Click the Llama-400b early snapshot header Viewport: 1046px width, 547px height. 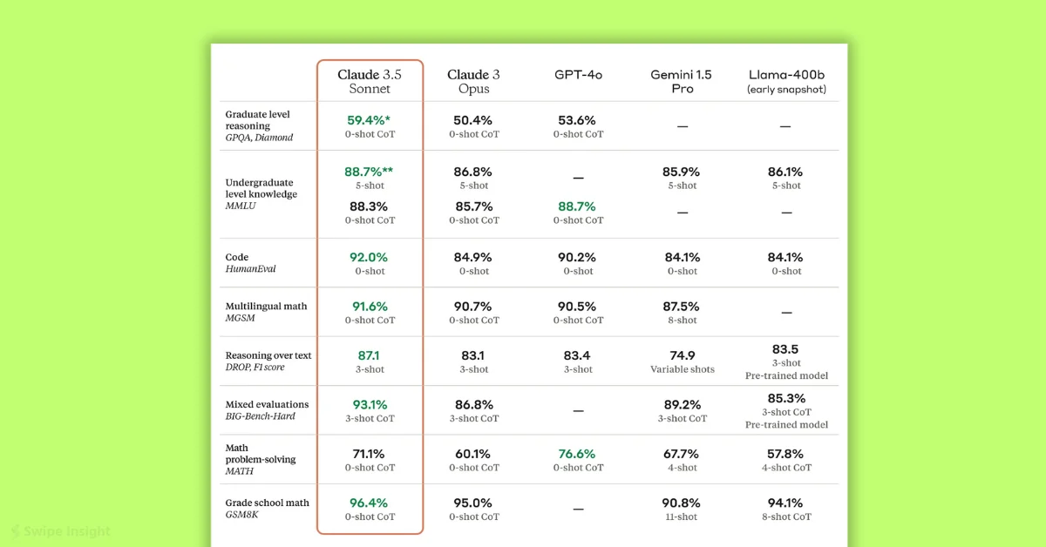click(x=785, y=81)
